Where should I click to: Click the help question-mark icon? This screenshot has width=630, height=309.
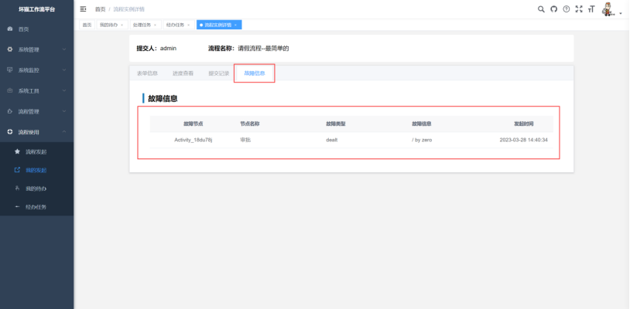566,8
